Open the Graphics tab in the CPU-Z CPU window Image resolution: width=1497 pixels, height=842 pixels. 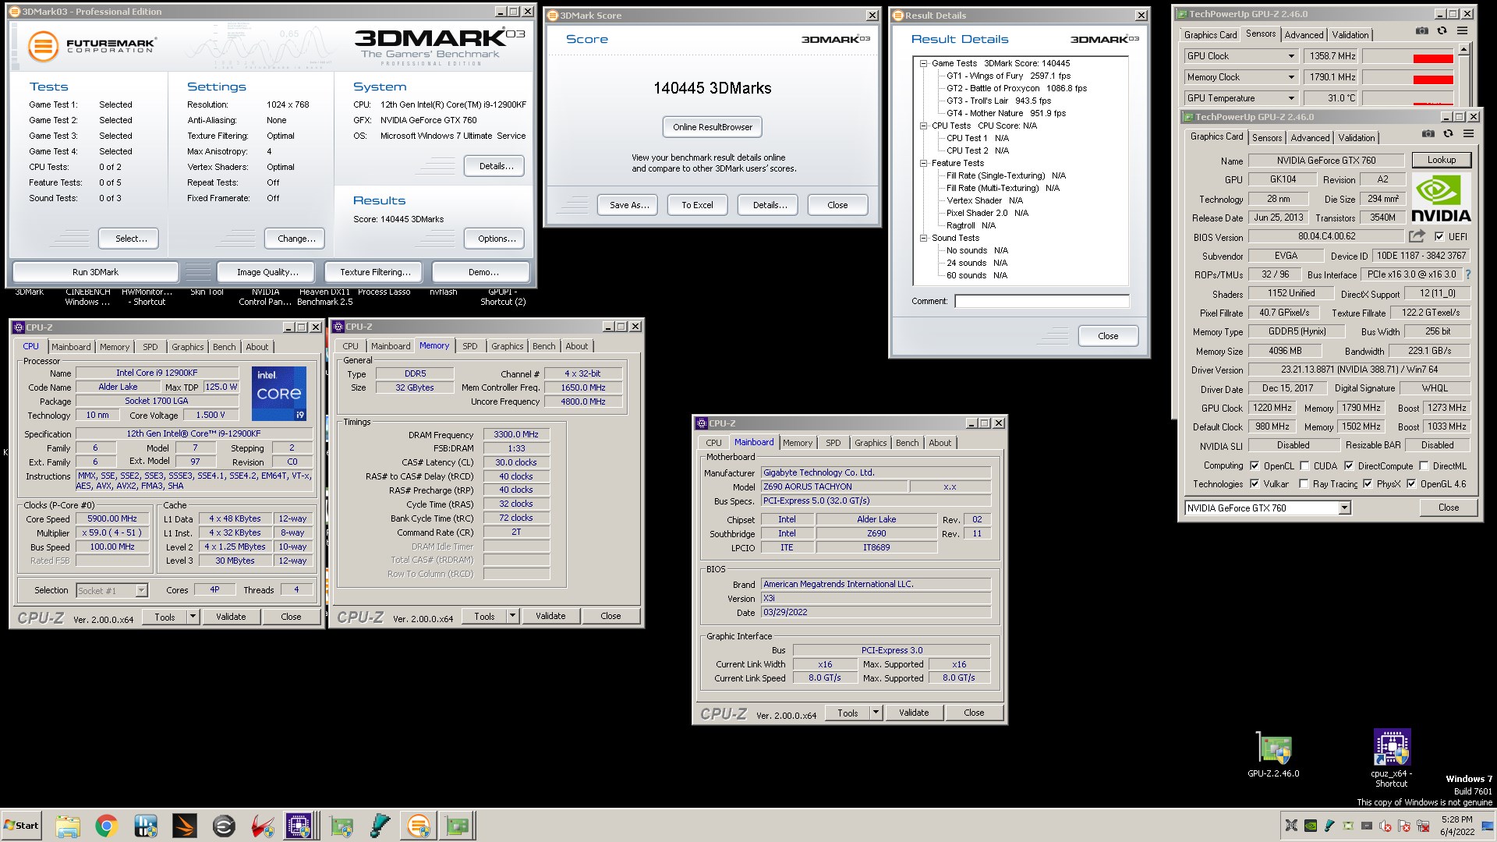(187, 347)
